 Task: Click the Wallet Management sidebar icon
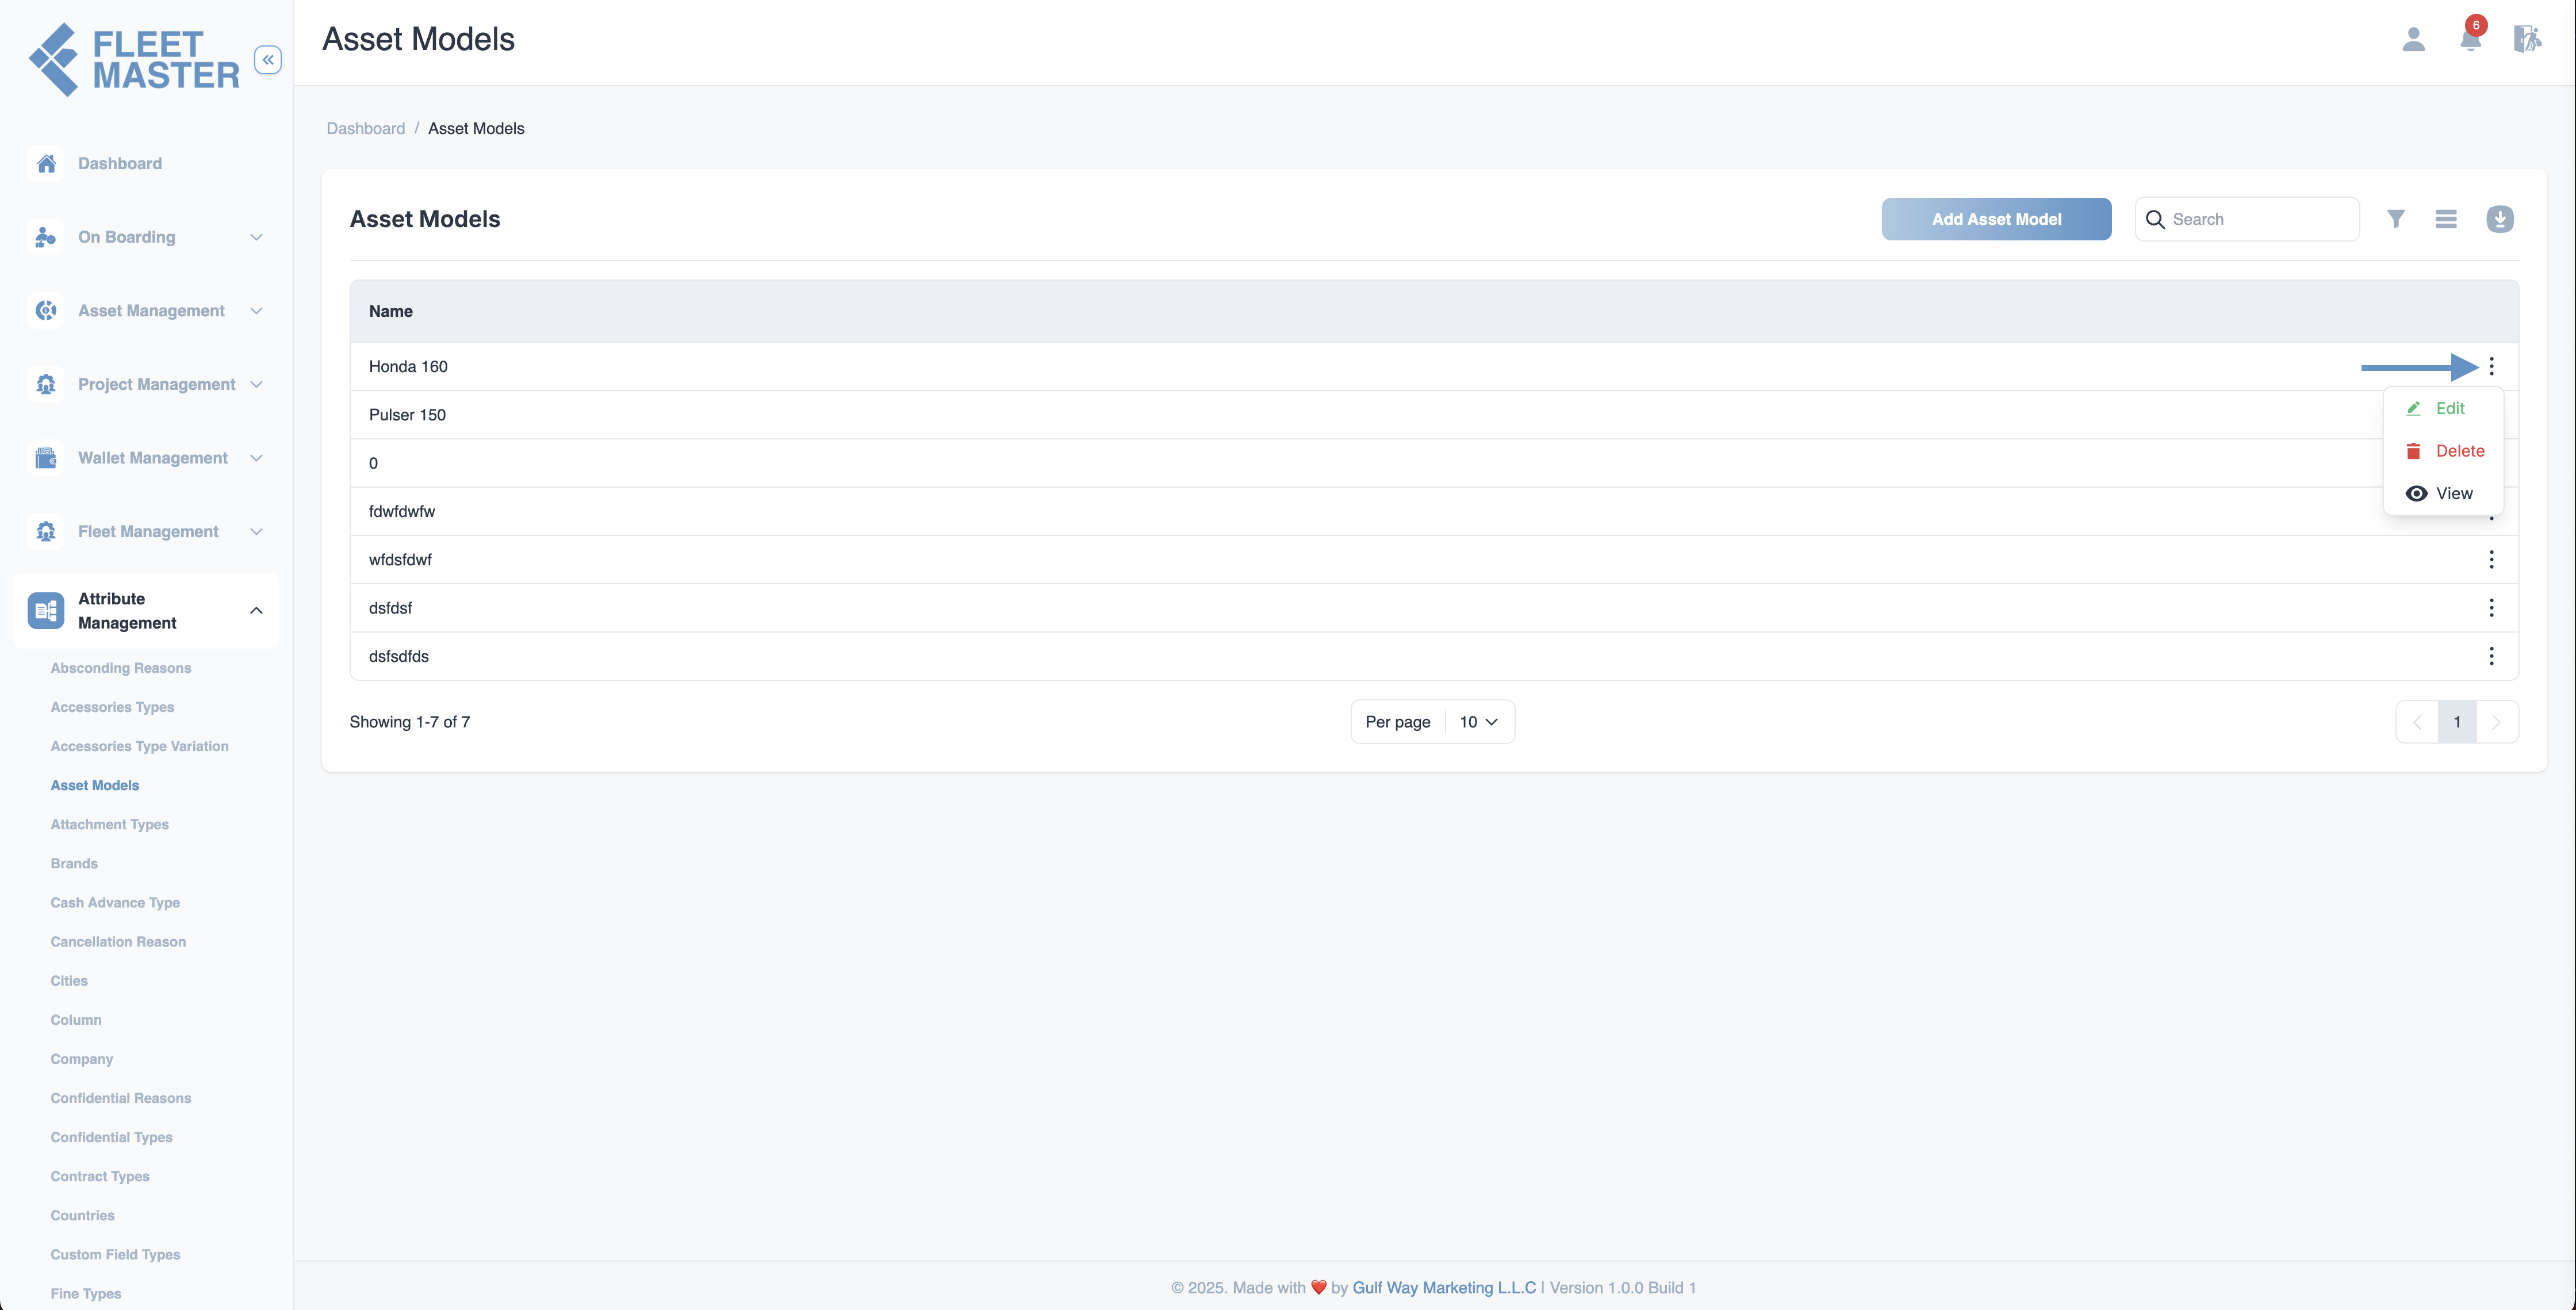point(46,458)
